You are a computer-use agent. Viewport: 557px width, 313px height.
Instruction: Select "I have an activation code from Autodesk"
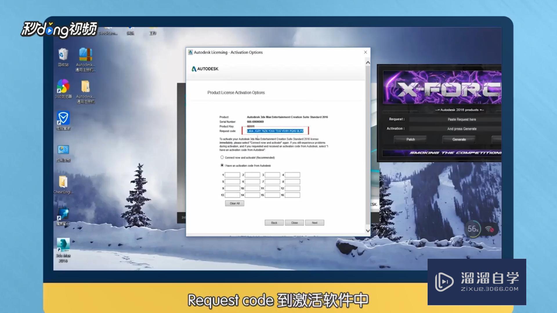coord(222,165)
